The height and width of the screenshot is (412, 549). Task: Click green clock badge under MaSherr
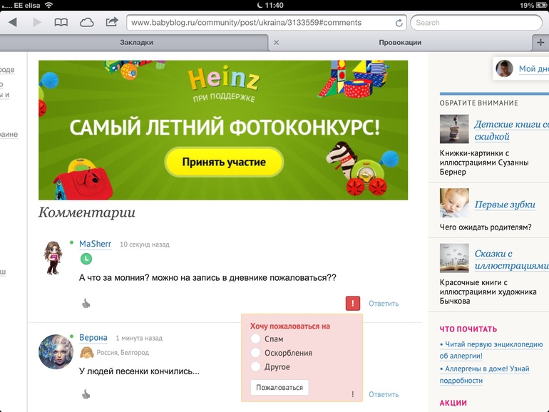pyautogui.click(x=86, y=259)
